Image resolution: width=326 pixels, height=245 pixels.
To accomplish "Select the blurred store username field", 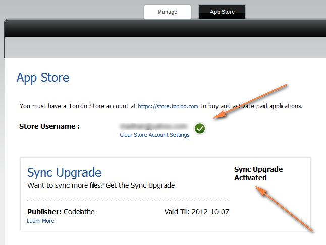I will pyautogui.click(x=153, y=126).
